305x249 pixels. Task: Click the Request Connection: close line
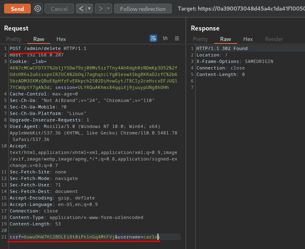[x=34, y=211]
